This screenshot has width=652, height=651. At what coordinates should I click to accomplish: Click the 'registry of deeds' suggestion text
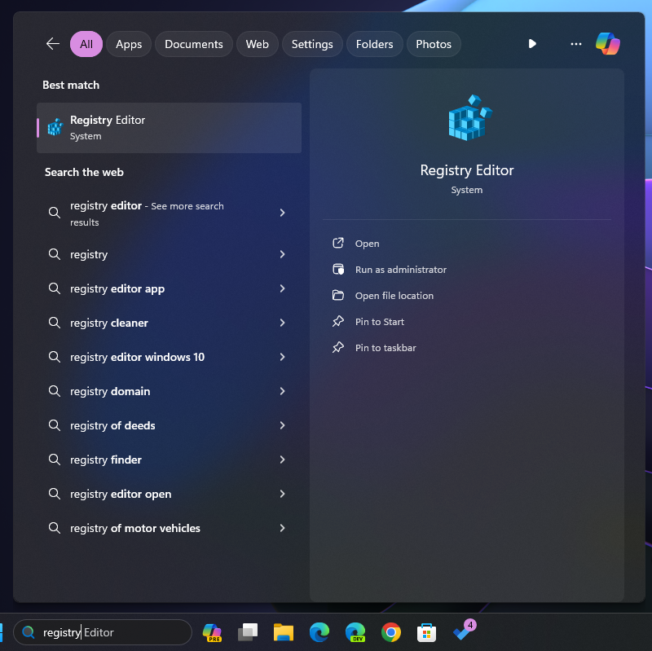(112, 425)
